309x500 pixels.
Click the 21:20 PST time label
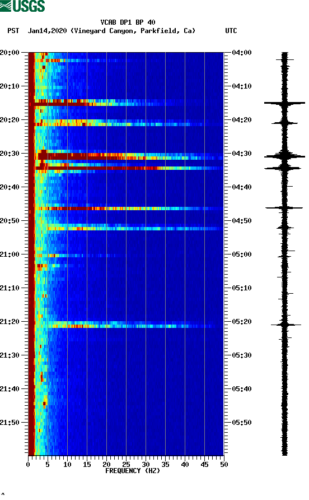coord(10,322)
